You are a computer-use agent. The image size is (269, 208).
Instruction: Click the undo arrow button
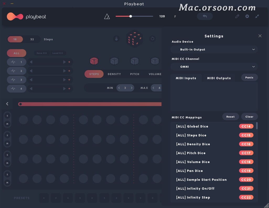[205, 16]
